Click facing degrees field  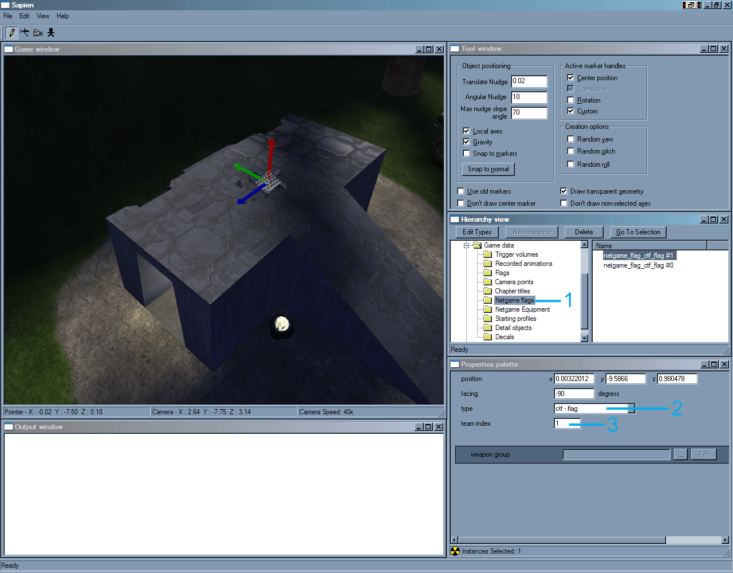574,394
